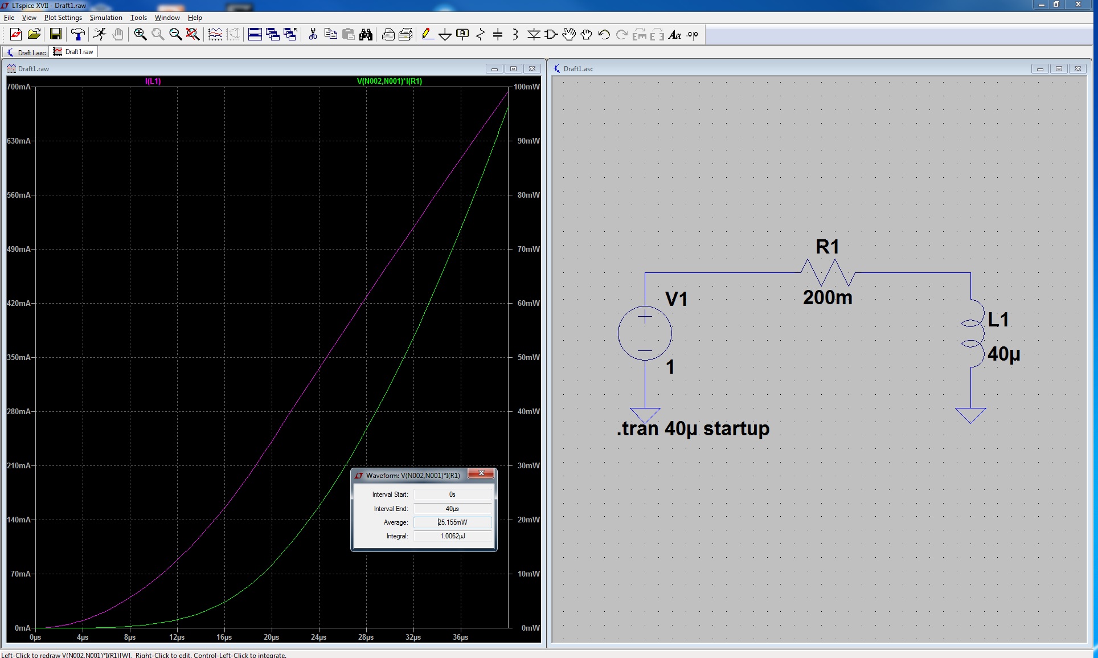Image resolution: width=1098 pixels, height=658 pixels.
Task: Open the View menu
Action: click(29, 18)
